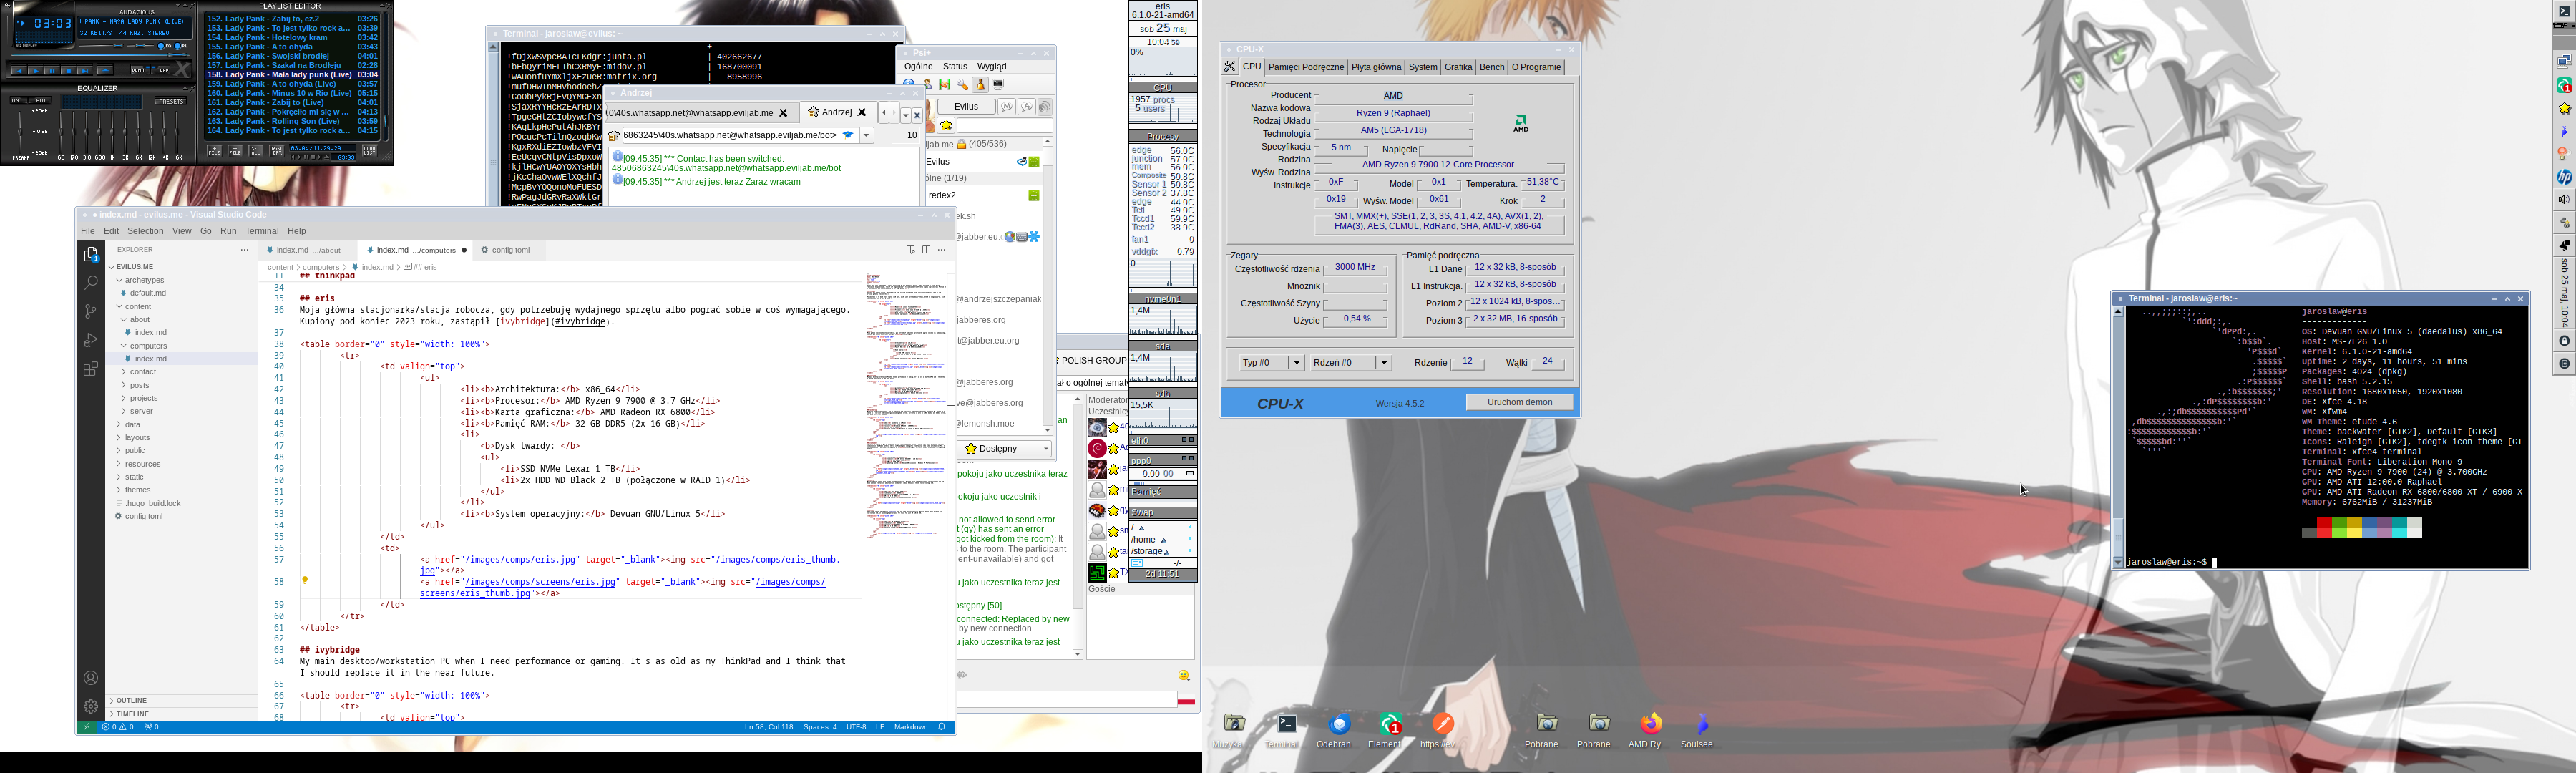Open the Soulseek icon in the dock
2576x773 pixels.
pyautogui.click(x=1702, y=723)
